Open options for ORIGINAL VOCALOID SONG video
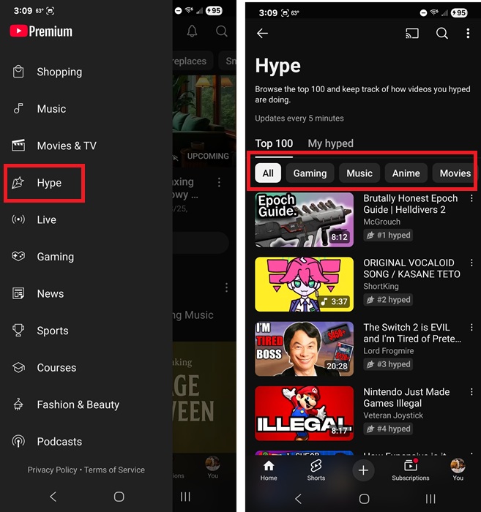481x512 pixels. pyautogui.click(x=471, y=263)
